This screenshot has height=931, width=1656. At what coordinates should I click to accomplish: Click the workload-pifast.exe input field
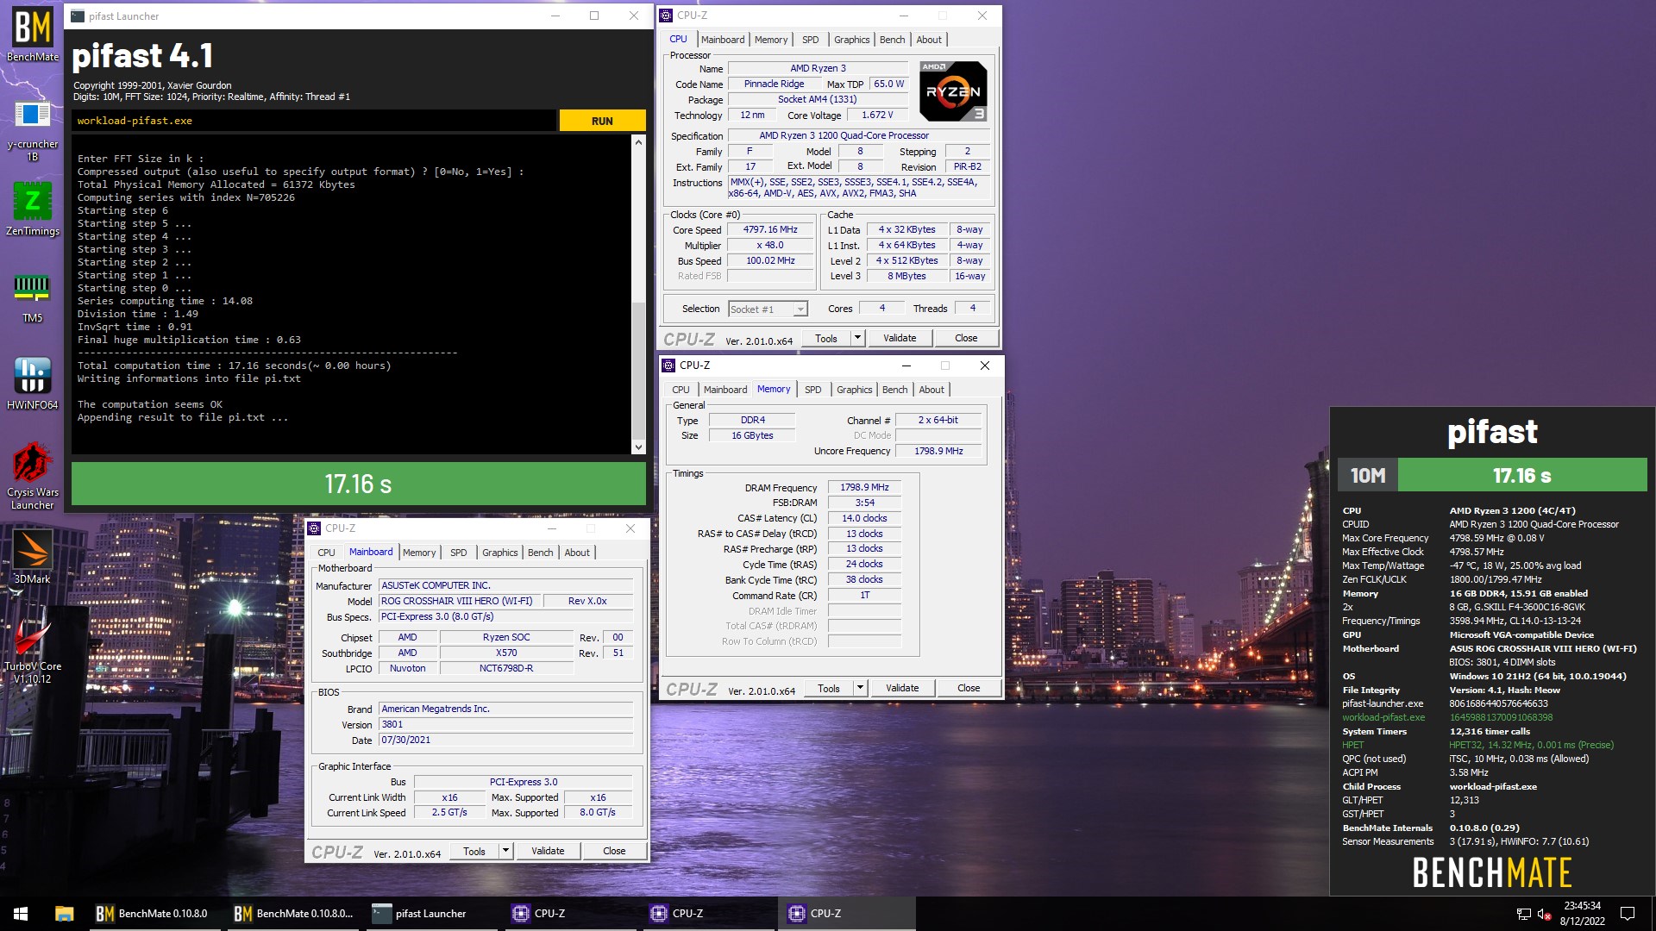tap(314, 121)
